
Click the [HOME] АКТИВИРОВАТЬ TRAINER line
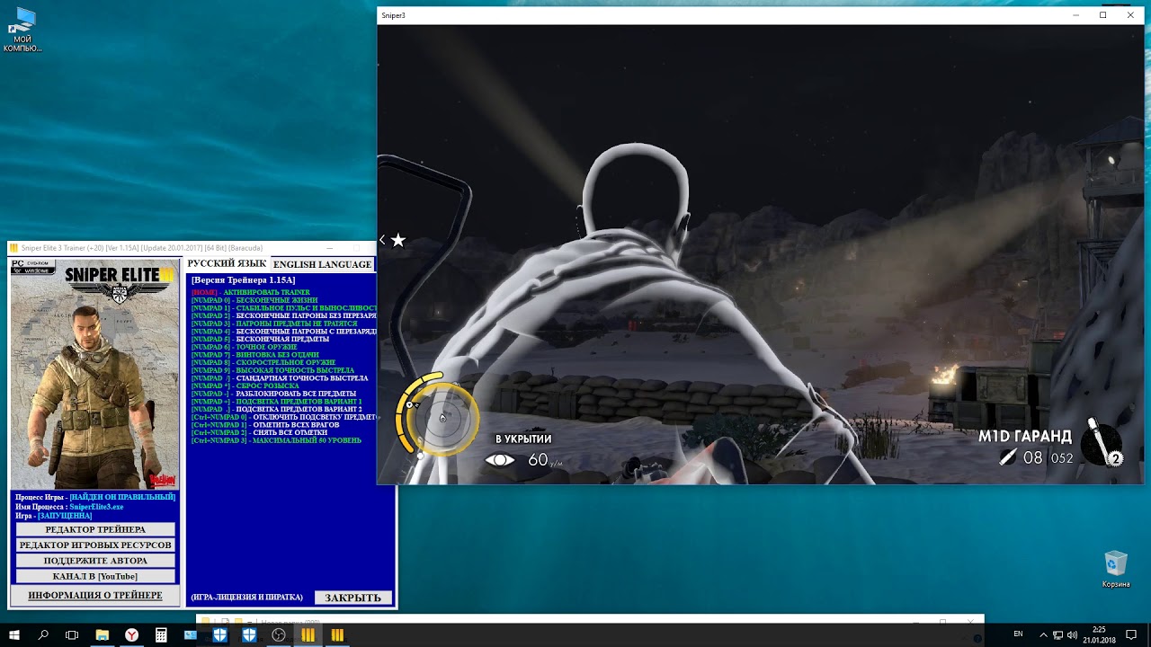250,293
